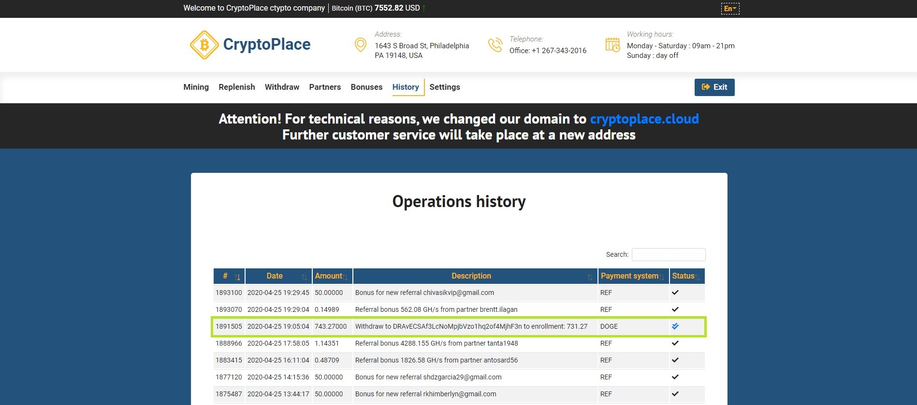Click the blue double-check status icon for DOGE withdrawal
917x405 pixels.
click(x=675, y=326)
